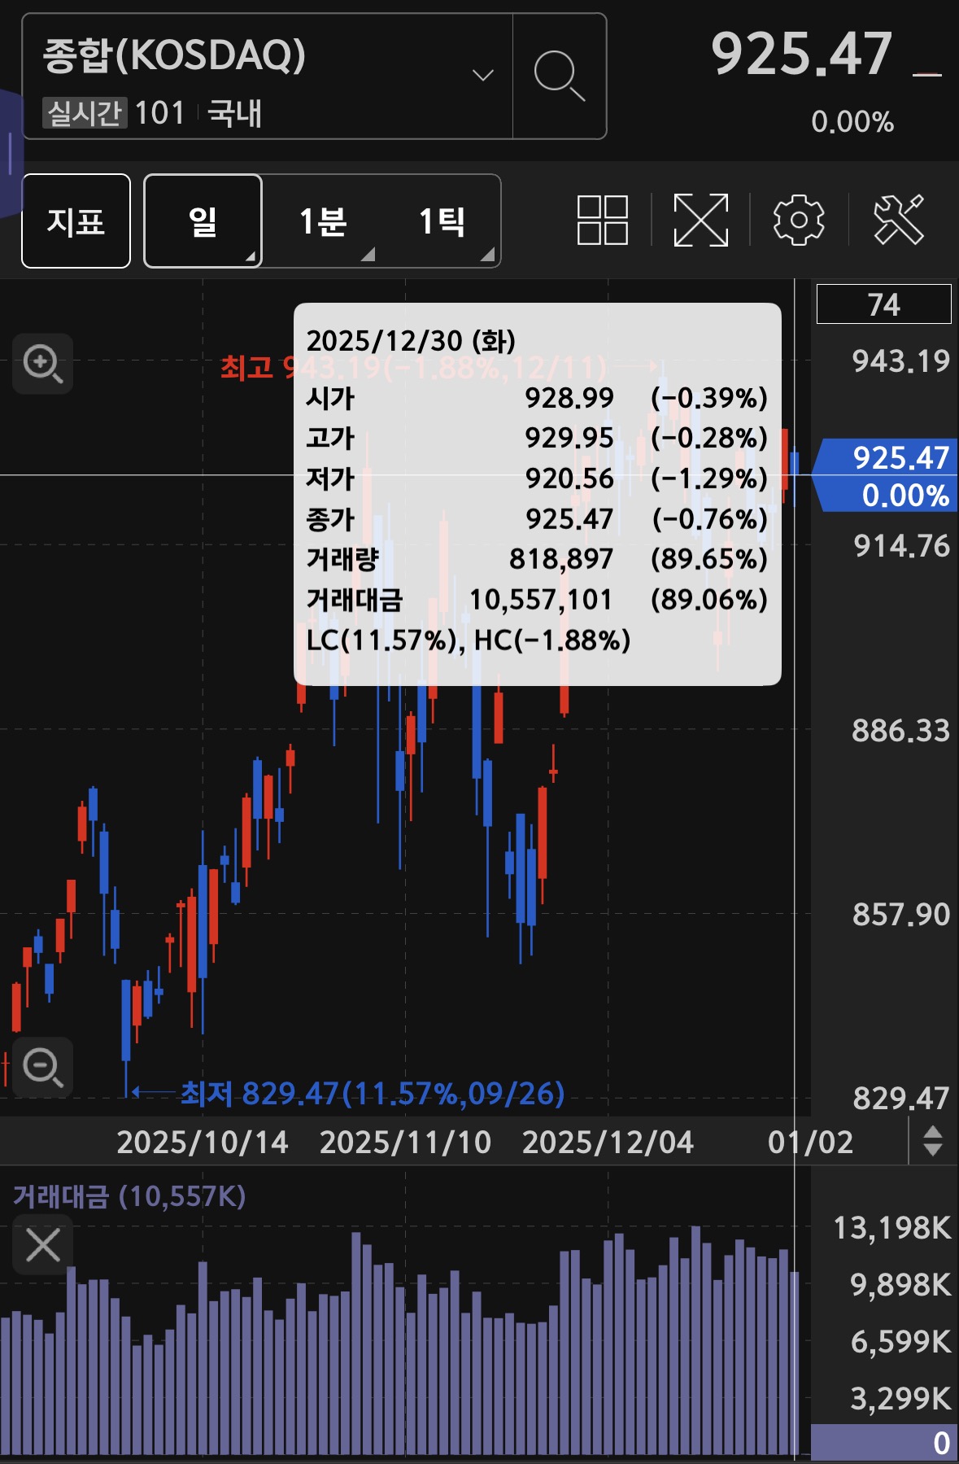
Task: Click the 886.33 price axis label
Action: point(900,731)
